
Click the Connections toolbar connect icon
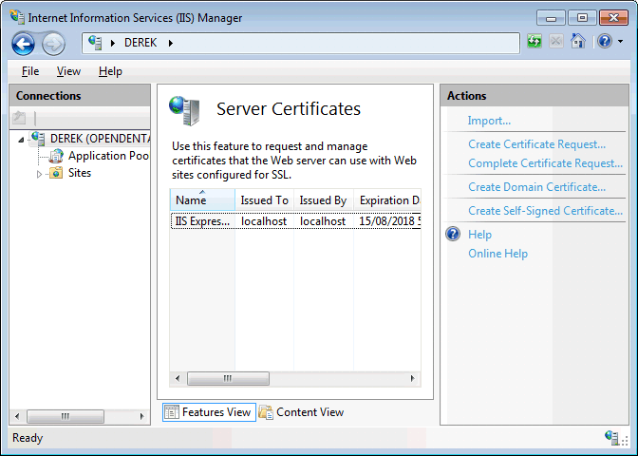click(x=19, y=118)
